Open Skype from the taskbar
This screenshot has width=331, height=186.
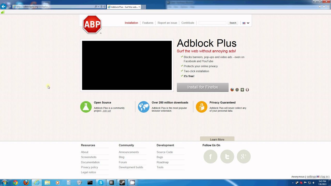(x=101, y=183)
